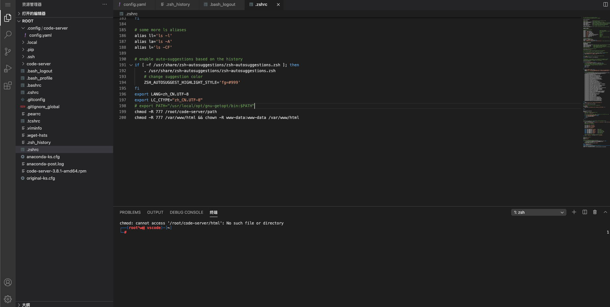The image size is (610, 307).
Task: Open the PROBLEMS panel tab
Action: 130,212
